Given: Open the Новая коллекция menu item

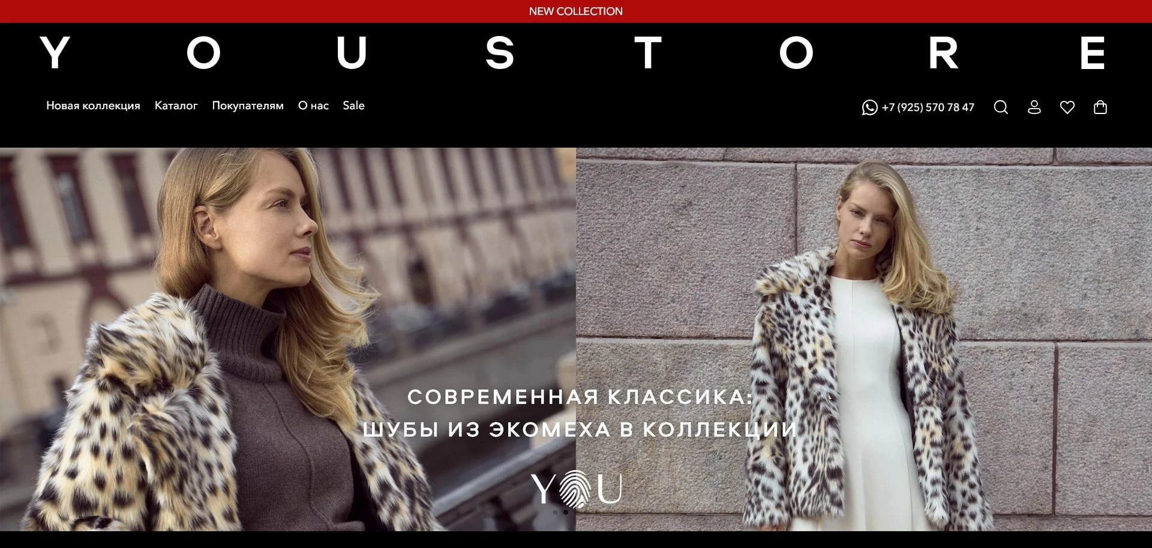Looking at the screenshot, I should tap(93, 106).
